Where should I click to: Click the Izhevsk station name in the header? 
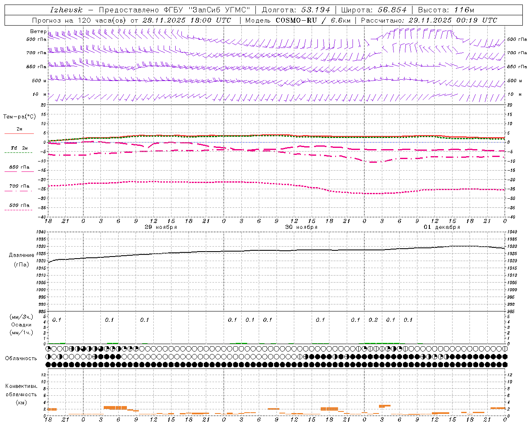[66, 10]
